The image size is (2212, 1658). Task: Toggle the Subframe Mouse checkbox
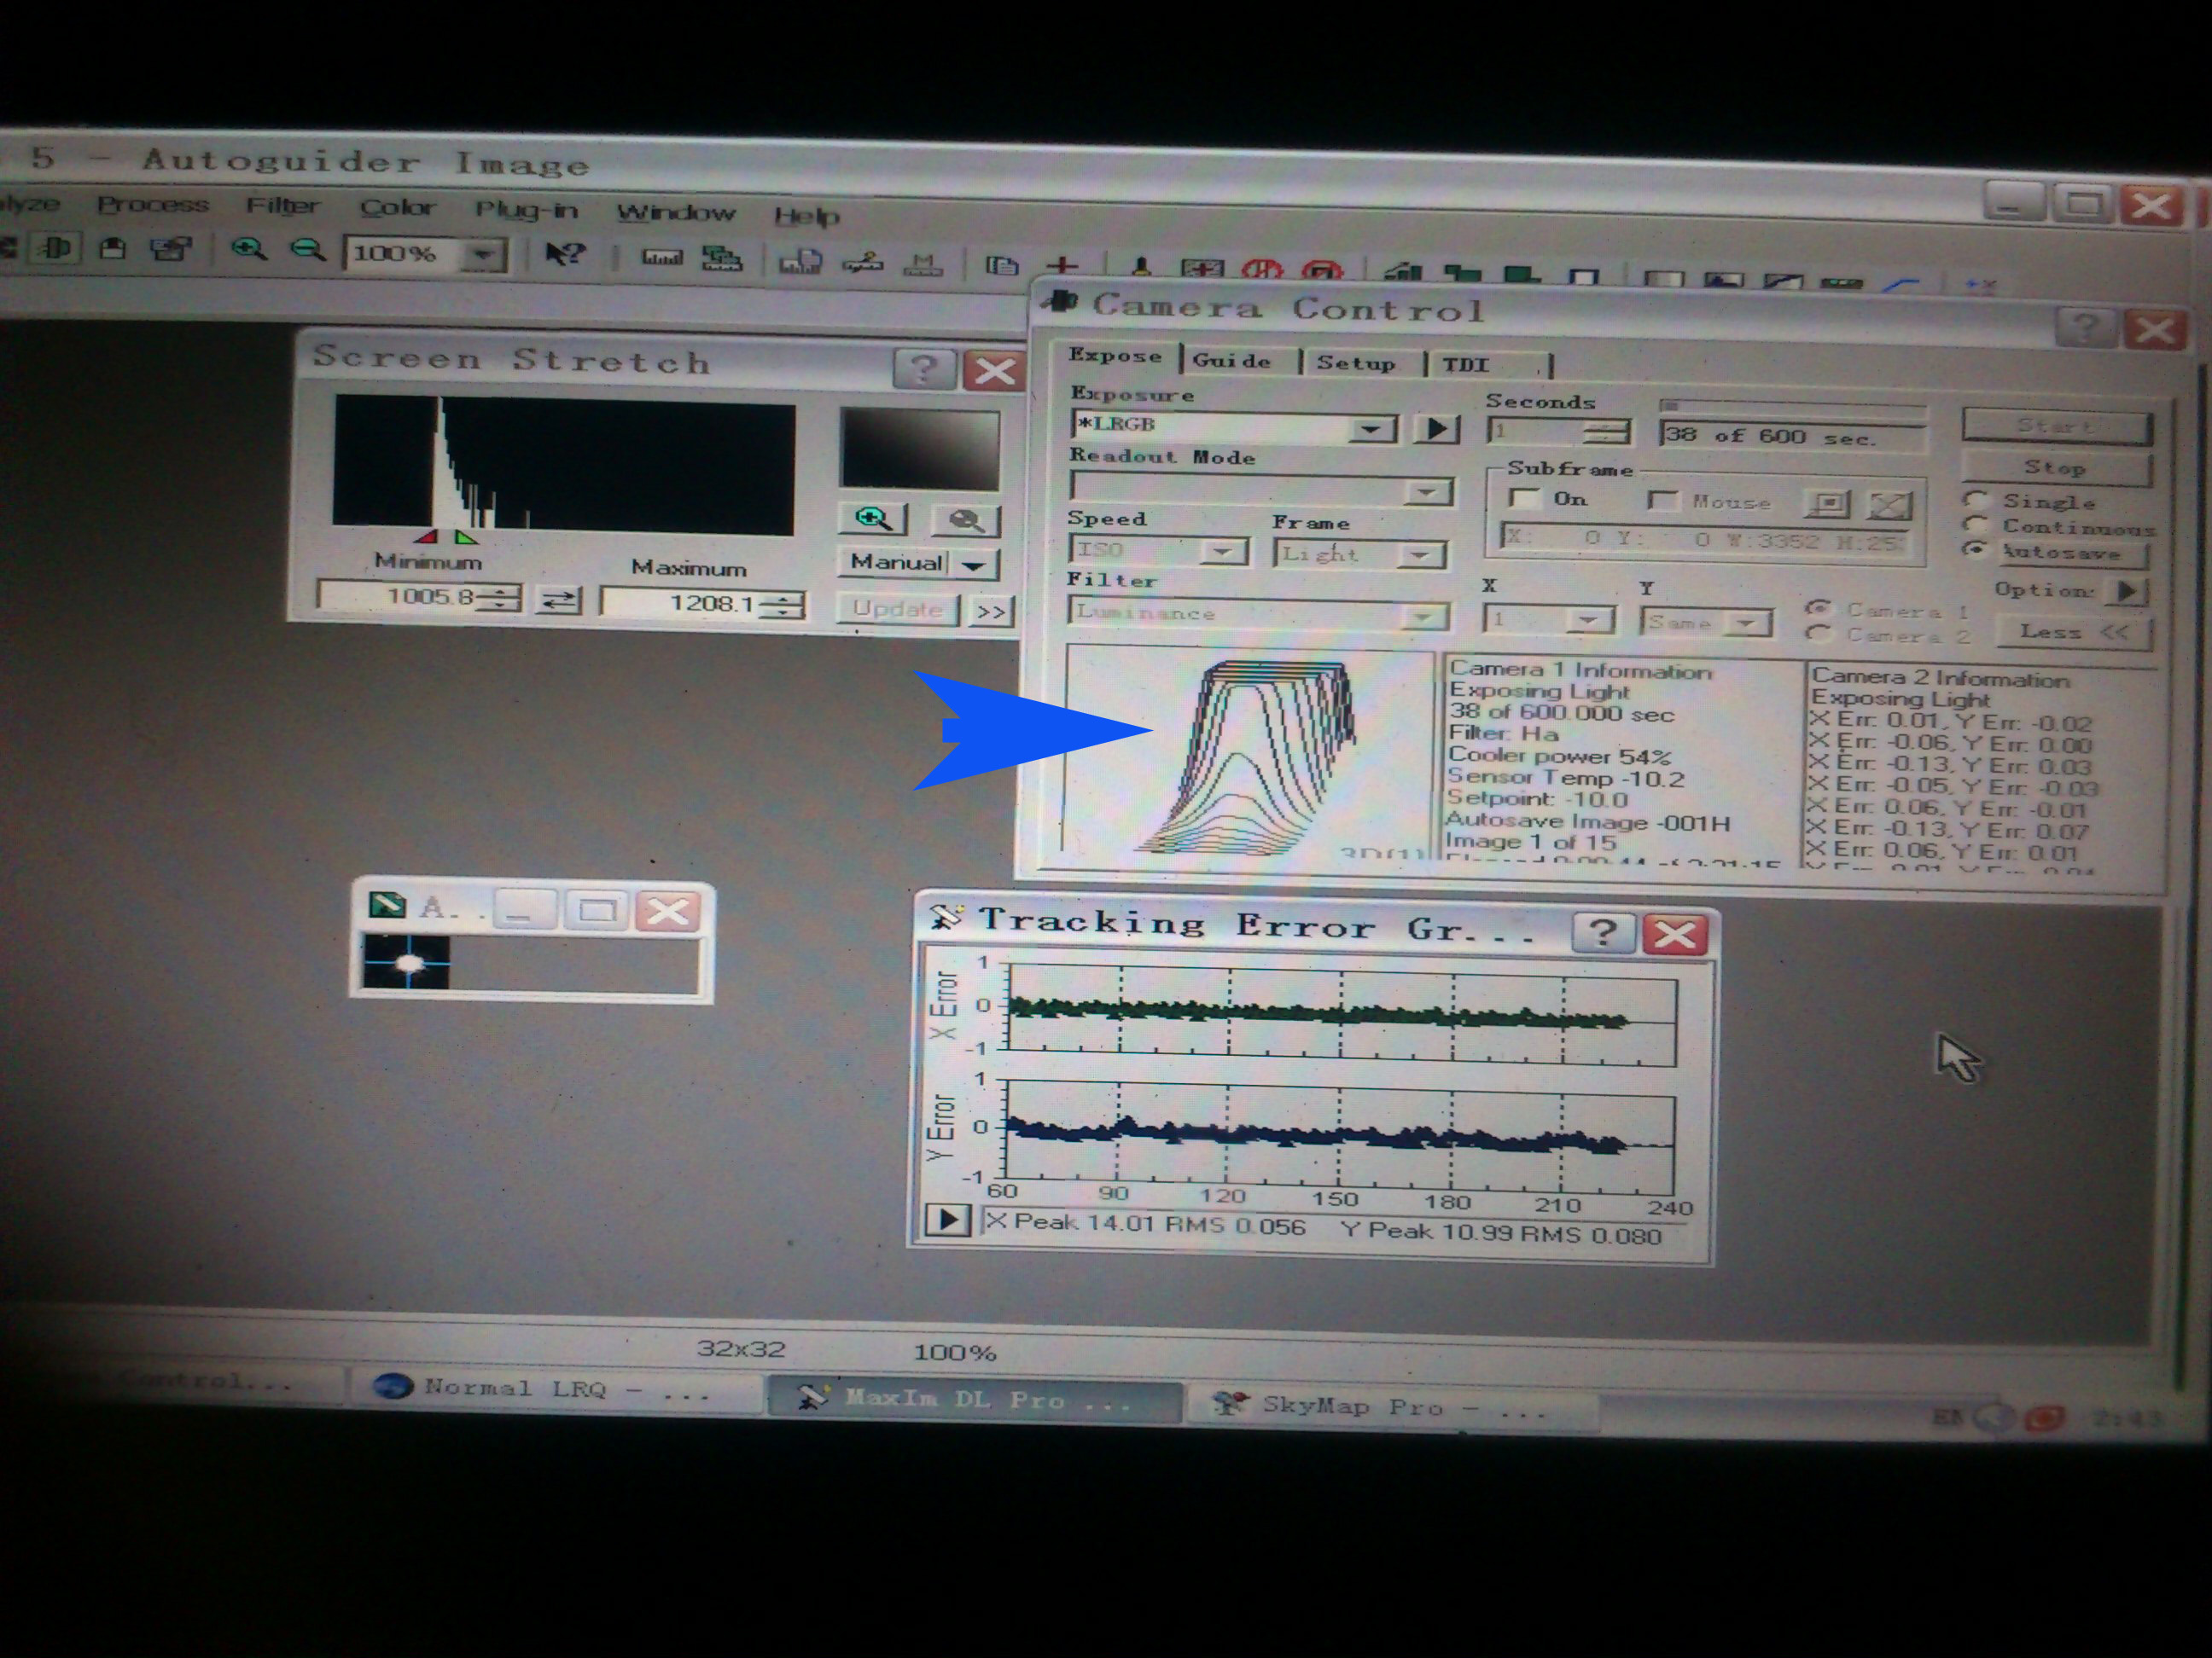click(x=1661, y=500)
